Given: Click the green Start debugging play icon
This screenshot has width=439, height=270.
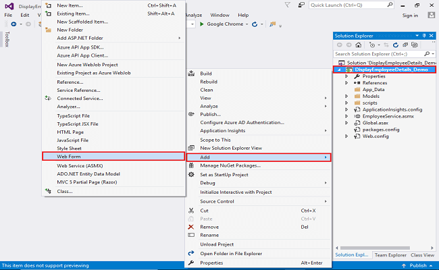Looking at the screenshot, I should click(201, 24).
